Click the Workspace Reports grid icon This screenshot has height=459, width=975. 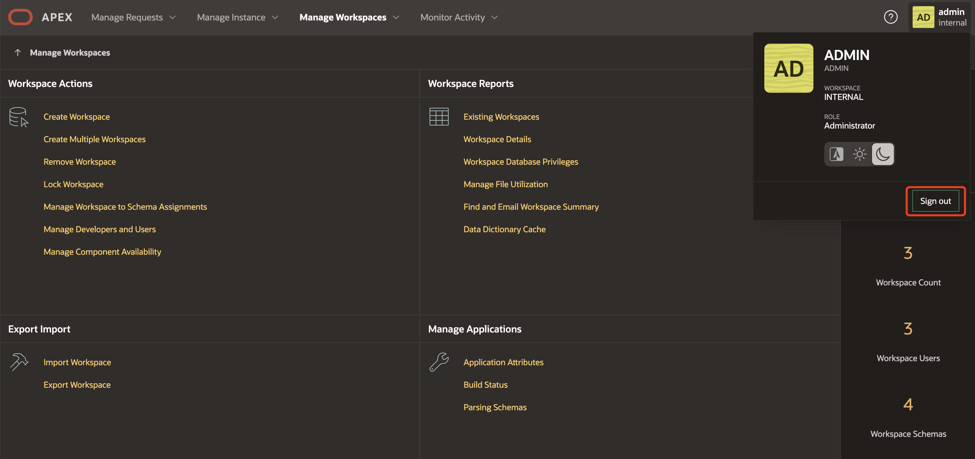pyautogui.click(x=439, y=117)
